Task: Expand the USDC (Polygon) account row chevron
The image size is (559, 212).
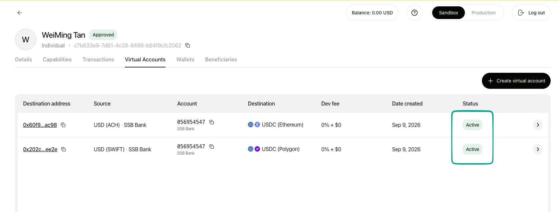Action: [538, 149]
